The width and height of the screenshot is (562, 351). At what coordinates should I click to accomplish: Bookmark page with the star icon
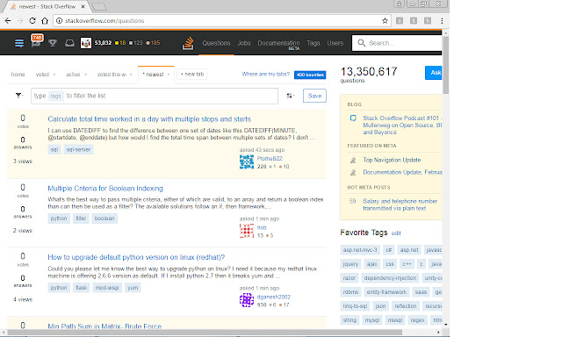click(385, 21)
